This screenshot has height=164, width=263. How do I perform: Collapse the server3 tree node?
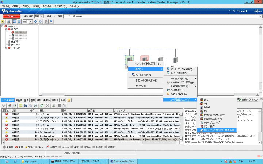pos(3,26)
